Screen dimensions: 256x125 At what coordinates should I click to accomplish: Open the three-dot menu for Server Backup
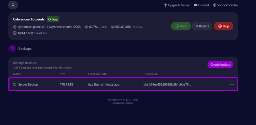coord(232,85)
